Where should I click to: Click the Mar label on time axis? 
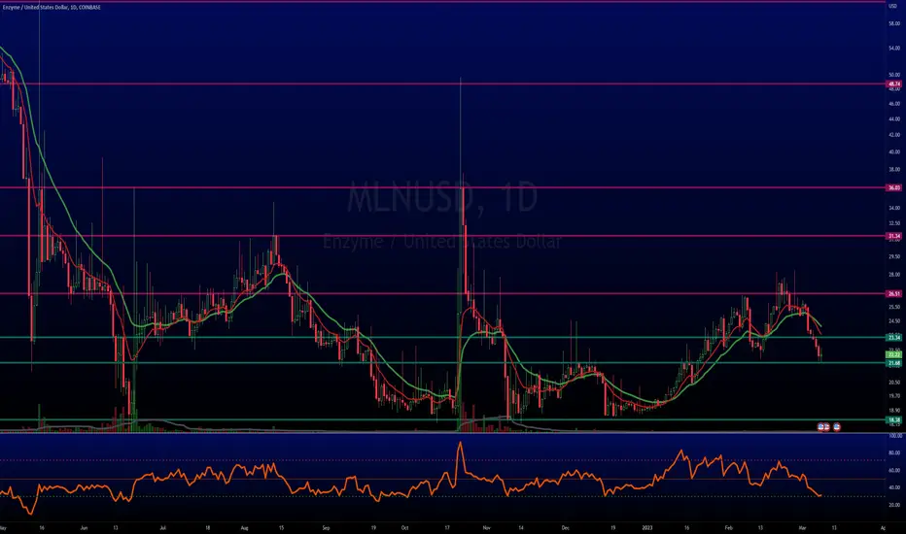click(x=802, y=527)
